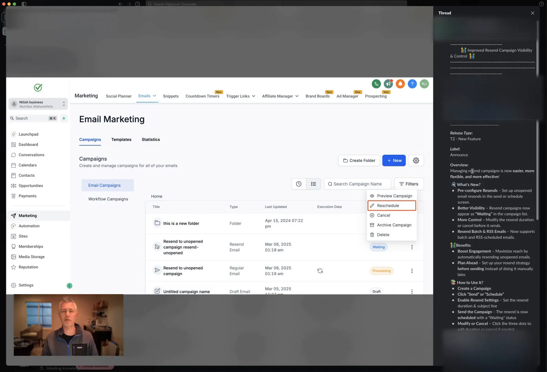547x372 pixels.
Task: Open Reputation in sidebar
Action: point(28,267)
